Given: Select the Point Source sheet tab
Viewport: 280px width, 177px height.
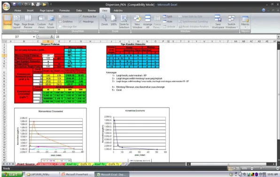Looking at the screenshot, I should (26, 164).
